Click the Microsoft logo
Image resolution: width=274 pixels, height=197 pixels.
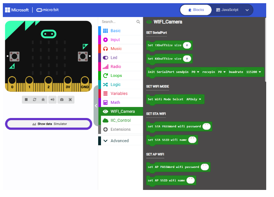point(17,10)
